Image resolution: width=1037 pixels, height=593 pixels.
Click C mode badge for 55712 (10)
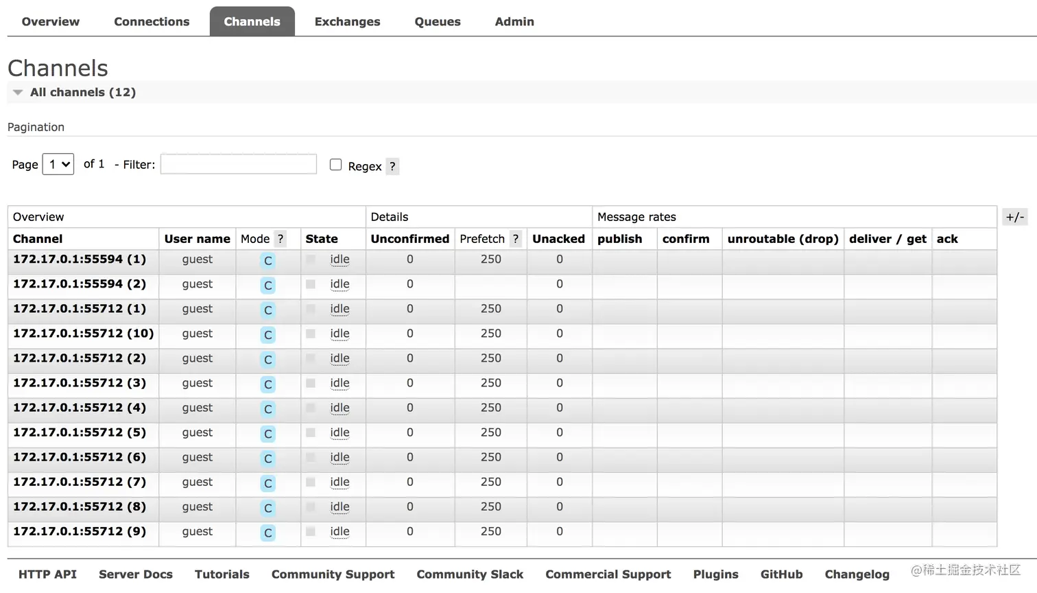(x=268, y=335)
